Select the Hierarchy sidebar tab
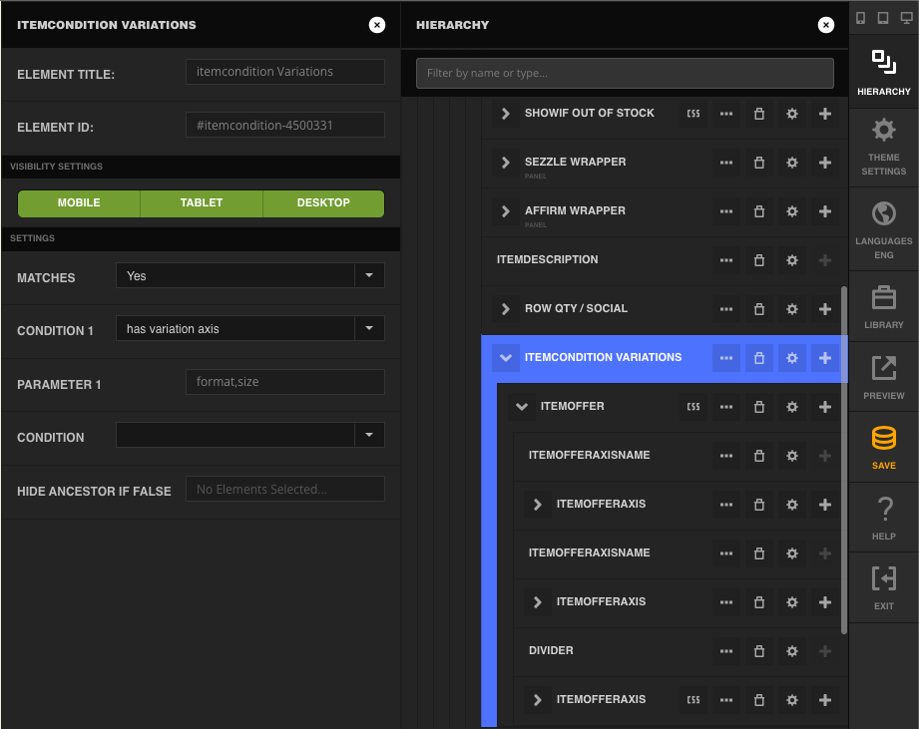This screenshot has width=919, height=729. [883, 73]
